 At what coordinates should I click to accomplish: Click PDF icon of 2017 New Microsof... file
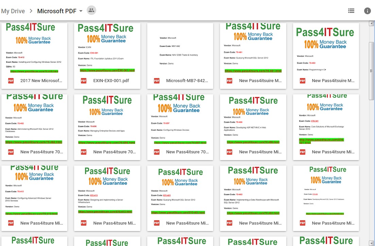point(11,81)
